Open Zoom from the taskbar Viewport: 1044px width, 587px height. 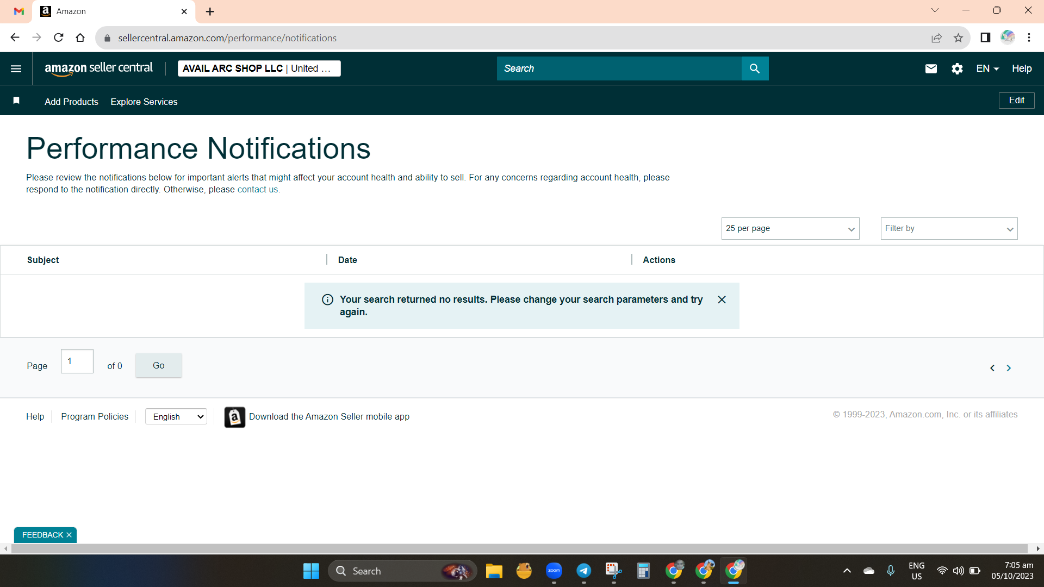tap(554, 571)
